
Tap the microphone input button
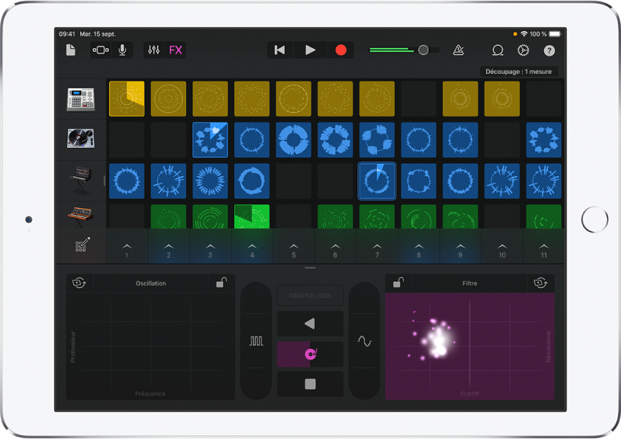(122, 50)
